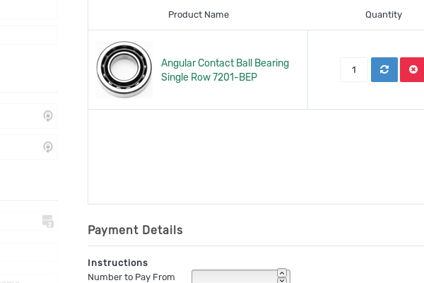Viewport: 424px width, 283px height.
Task: Open the ball bearing product thumbnail
Action: coord(124,69)
